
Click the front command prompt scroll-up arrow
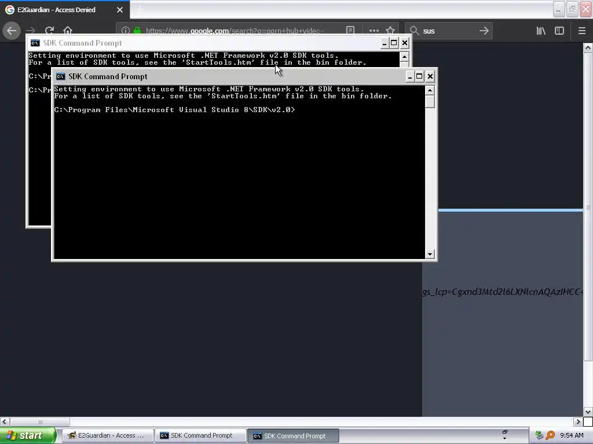[x=430, y=90]
